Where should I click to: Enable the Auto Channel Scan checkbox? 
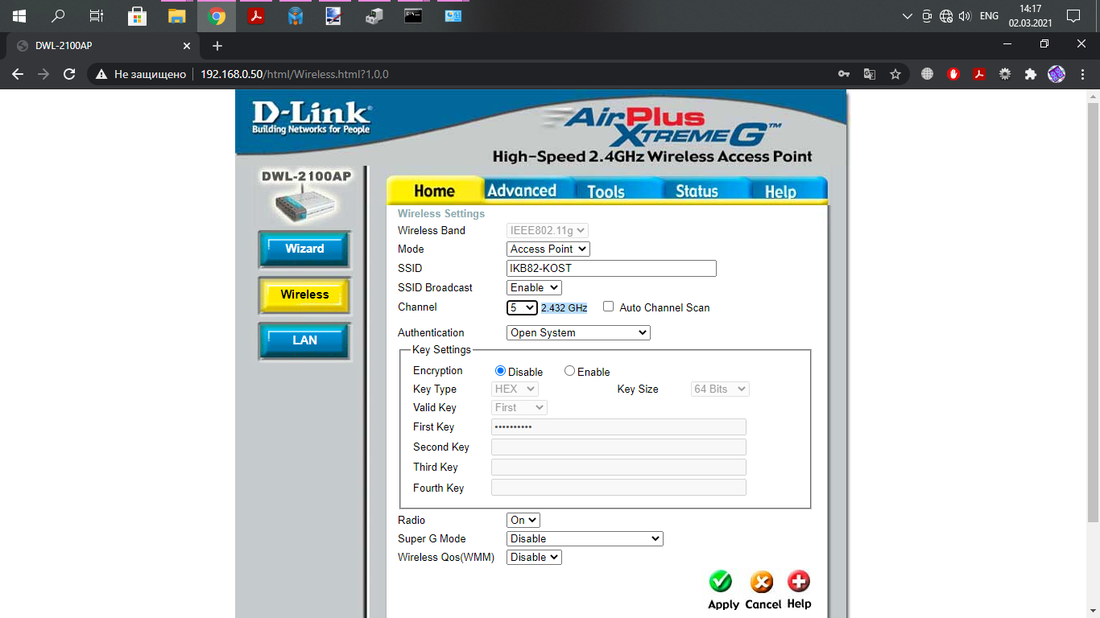pyautogui.click(x=608, y=307)
